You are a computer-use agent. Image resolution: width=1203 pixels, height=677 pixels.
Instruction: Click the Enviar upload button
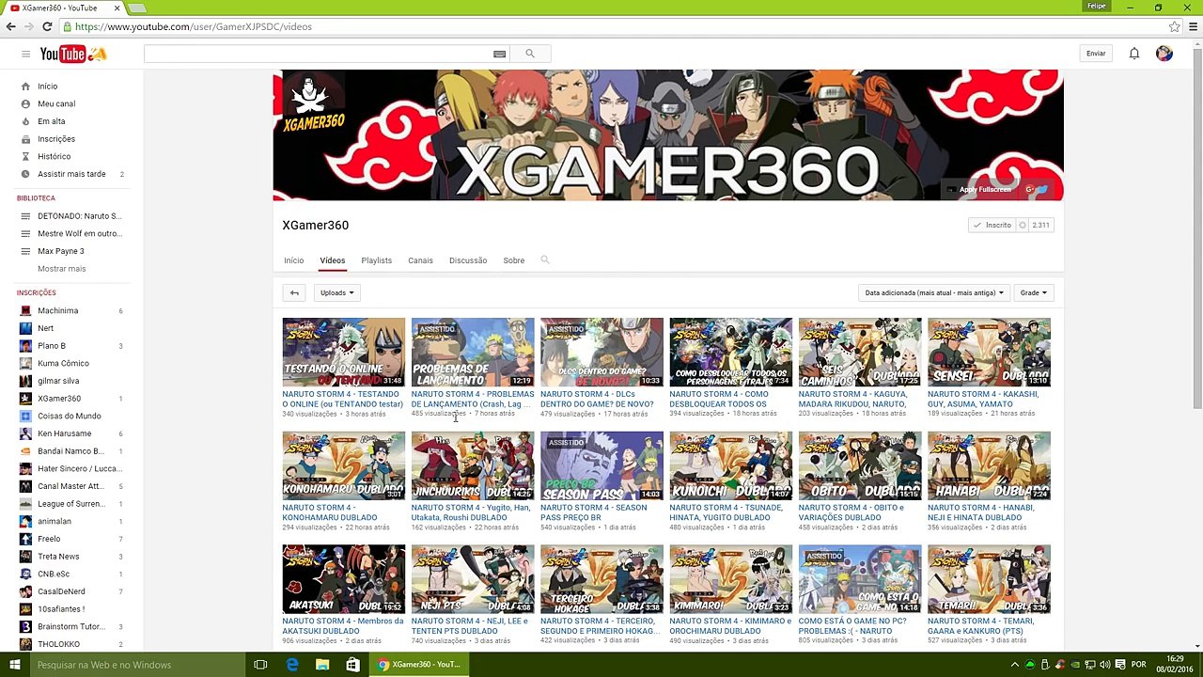point(1096,54)
